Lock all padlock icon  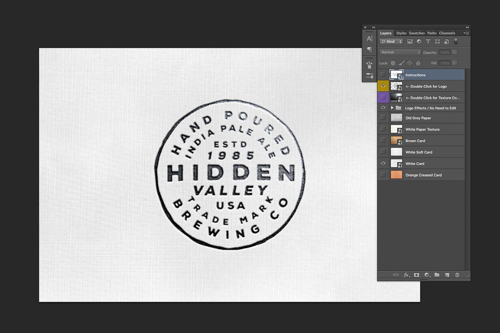[418, 63]
